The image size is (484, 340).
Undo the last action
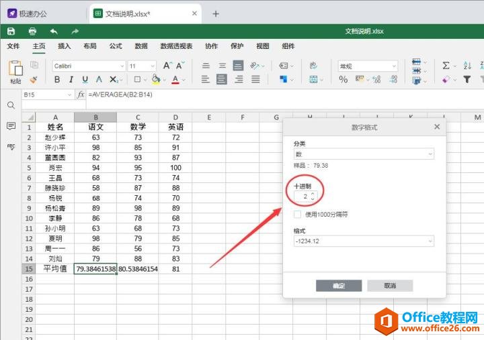pyautogui.click(x=54, y=31)
